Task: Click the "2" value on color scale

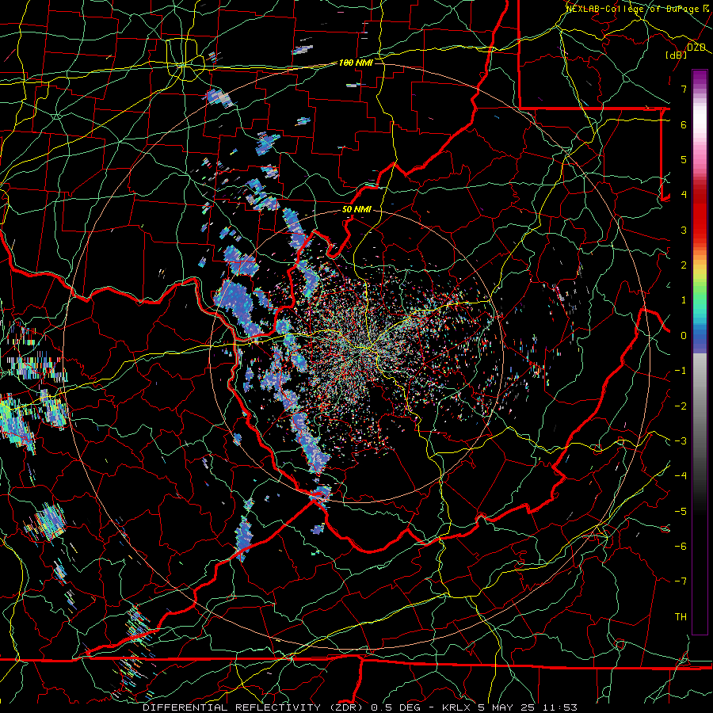Action: coord(684,265)
